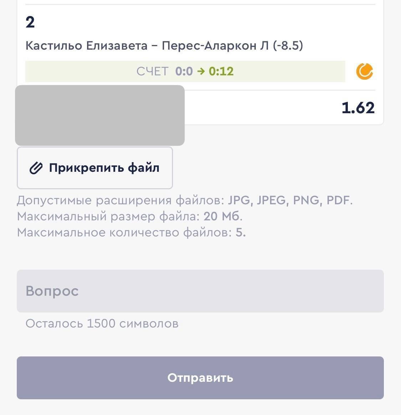401x415 pixels.
Task: Click the "Допустимые расширения файлов" text line
Action: [121, 200]
